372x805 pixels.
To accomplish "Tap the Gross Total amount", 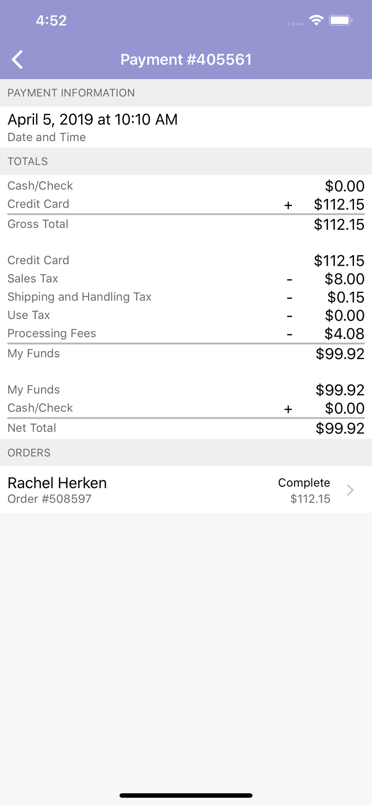I will pyautogui.click(x=339, y=225).
